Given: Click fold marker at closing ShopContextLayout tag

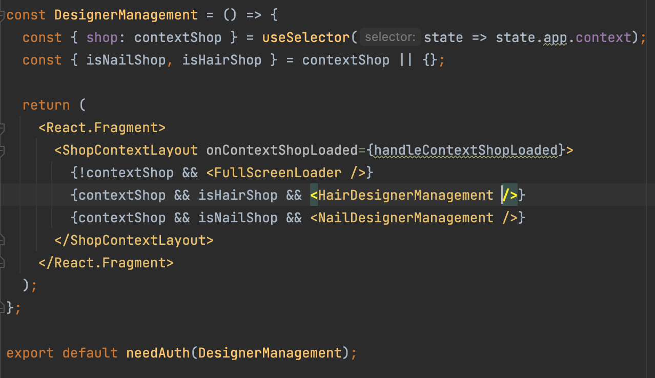Looking at the screenshot, I should 3,240.
